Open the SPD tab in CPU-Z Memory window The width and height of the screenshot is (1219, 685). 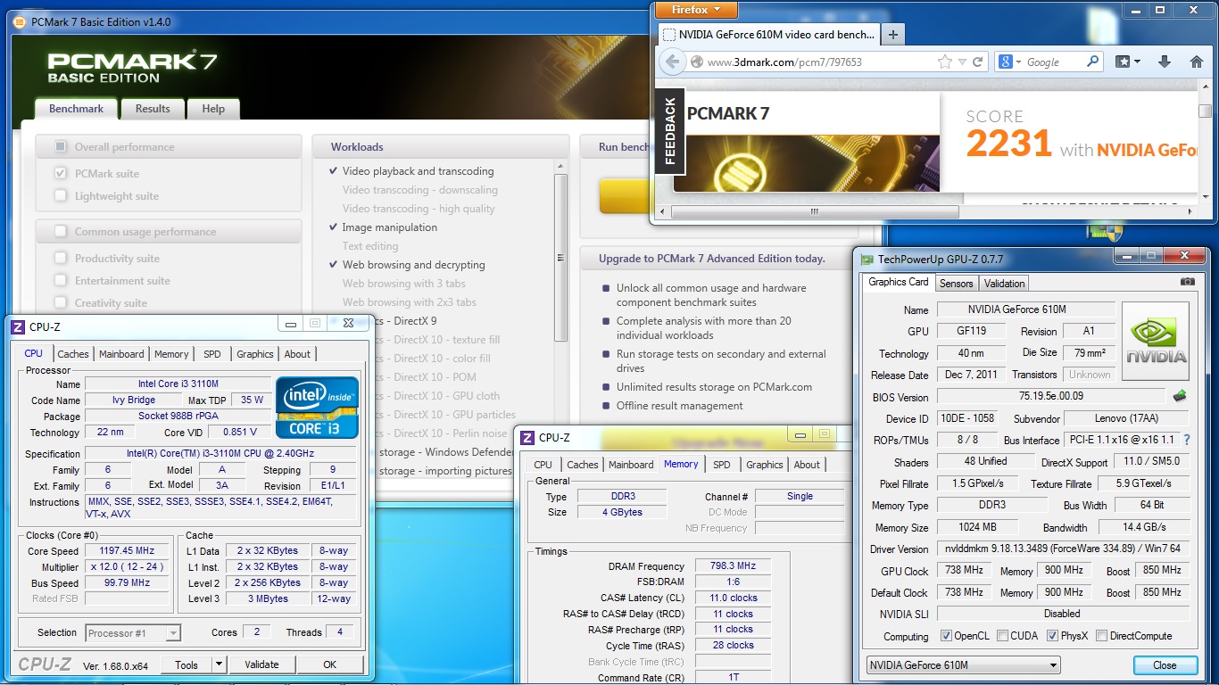click(x=722, y=465)
